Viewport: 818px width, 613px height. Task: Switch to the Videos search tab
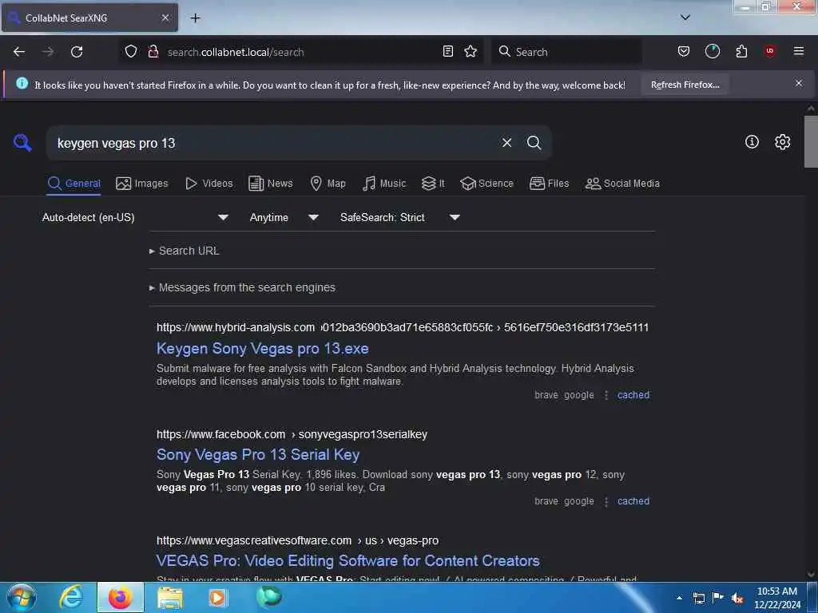coord(208,184)
